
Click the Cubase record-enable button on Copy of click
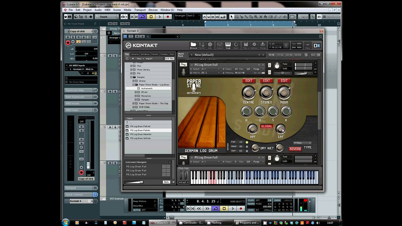[68, 43]
